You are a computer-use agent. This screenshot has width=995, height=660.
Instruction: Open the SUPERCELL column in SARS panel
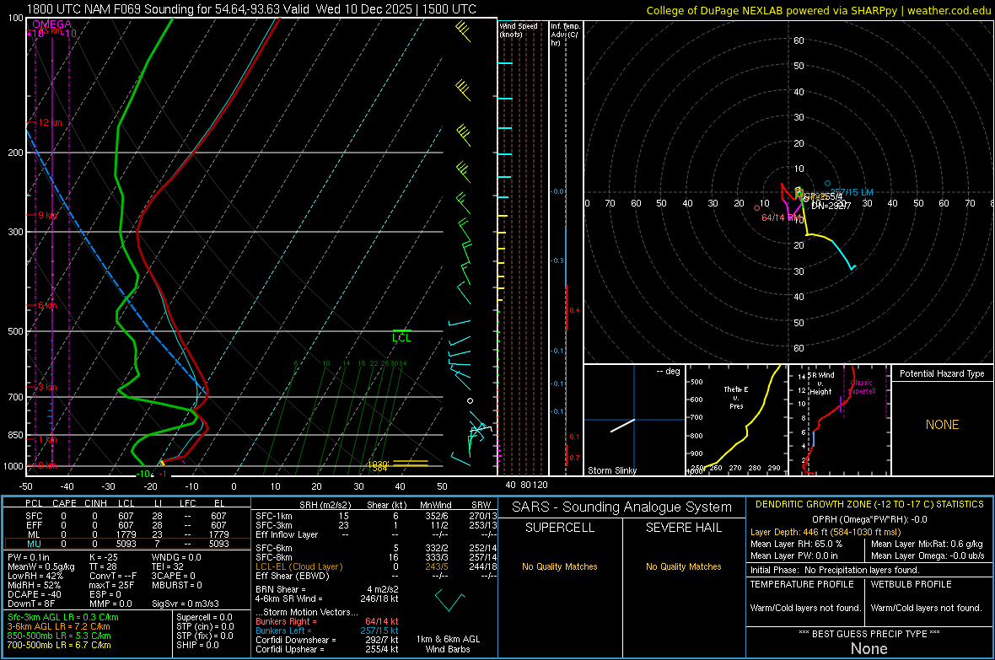click(x=560, y=528)
